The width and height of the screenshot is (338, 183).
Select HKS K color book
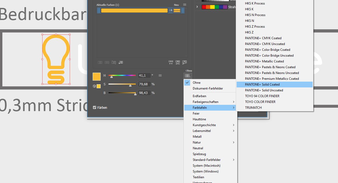click(275, 9)
